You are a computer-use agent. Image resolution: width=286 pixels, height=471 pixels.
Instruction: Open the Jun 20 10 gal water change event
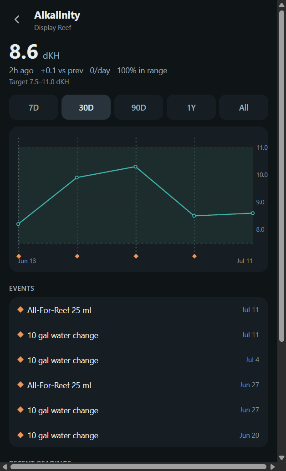tap(138, 435)
